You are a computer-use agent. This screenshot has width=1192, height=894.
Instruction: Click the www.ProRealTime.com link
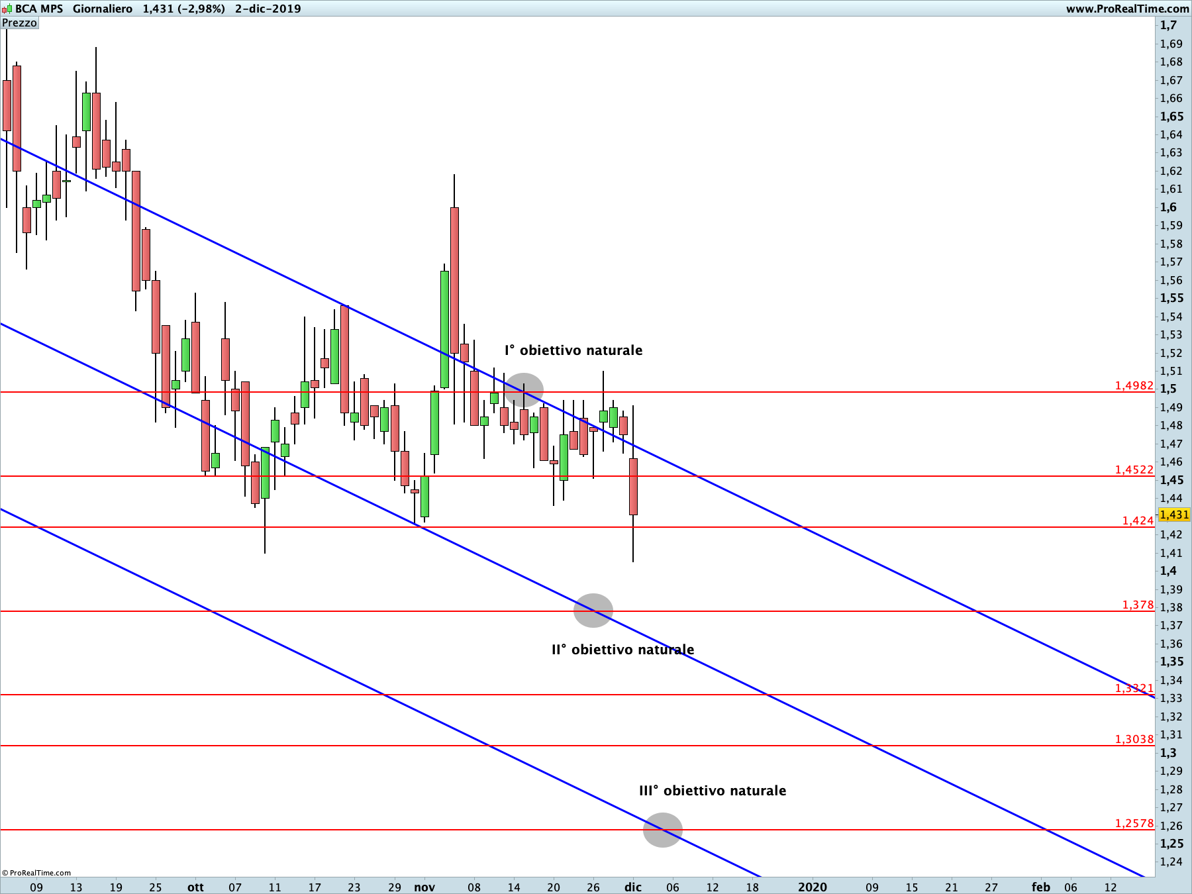pos(1127,9)
